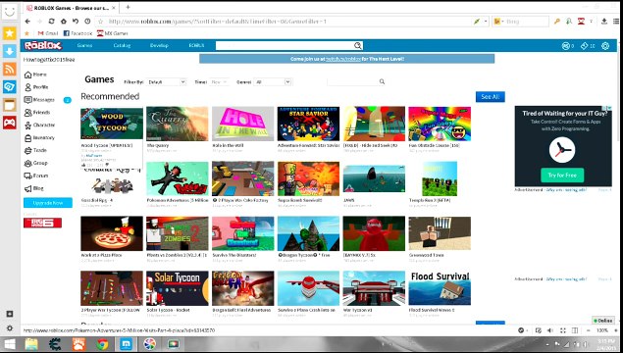Open the Tickets balance icon
The image size is (623, 353).
tap(584, 46)
